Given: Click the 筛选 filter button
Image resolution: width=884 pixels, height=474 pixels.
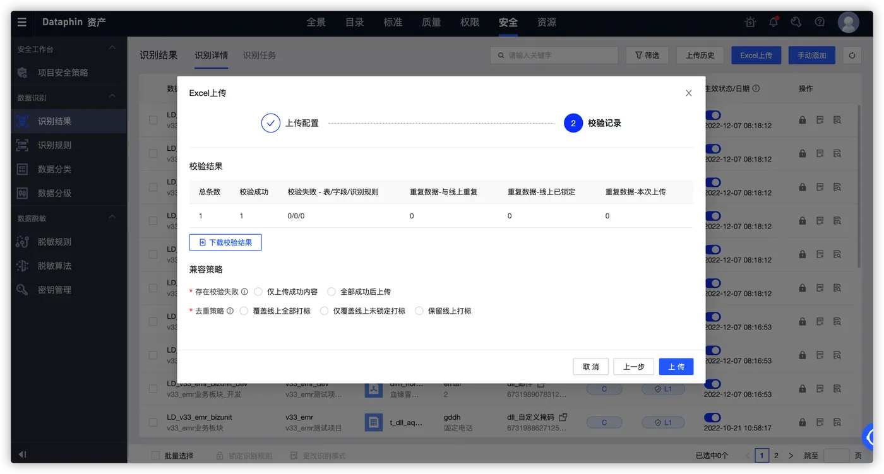Looking at the screenshot, I should 647,56.
